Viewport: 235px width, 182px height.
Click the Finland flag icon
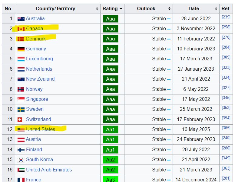click(x=21, y=150)
